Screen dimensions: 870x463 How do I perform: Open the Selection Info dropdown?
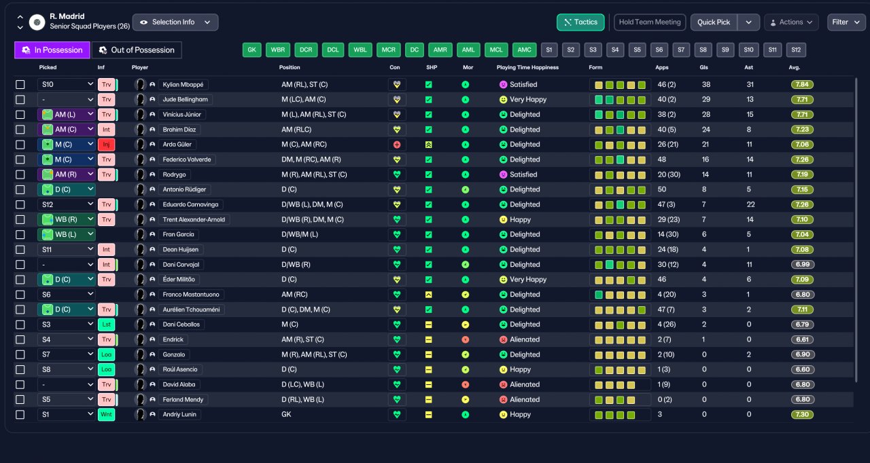(x=175, y=22)
